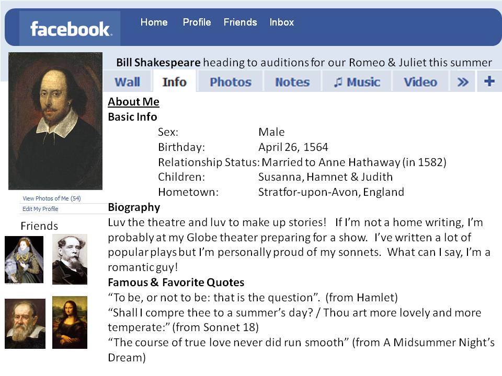The width and height of the screenshot is (502, 376).
Task: Switch to the Notes tab
Action: point(292,82)
